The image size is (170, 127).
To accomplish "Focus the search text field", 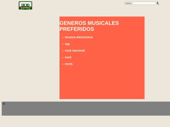I will [144, 3].
